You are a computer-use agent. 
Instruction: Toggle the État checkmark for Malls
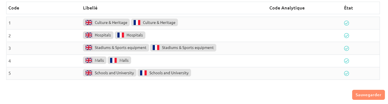(347, 61)
